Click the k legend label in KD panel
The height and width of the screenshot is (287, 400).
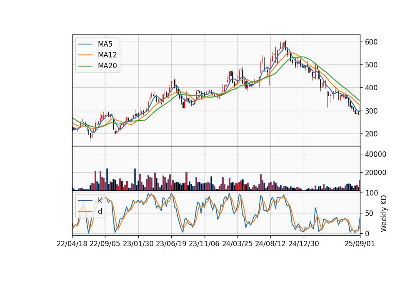100,200
